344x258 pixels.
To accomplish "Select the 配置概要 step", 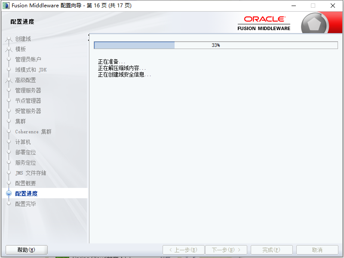I will pyautogui.click(x=25, y=183).
